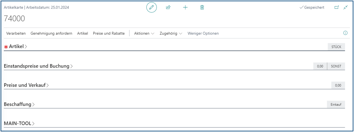This screenshot has width=354, height=132.
Task: Open Preise und Rabatte menu
Action: coord(109,33)
